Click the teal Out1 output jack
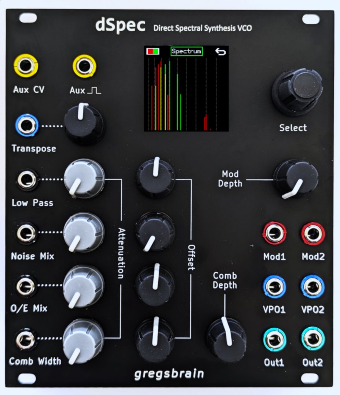 pyautogui.click(x=274, y=339)
